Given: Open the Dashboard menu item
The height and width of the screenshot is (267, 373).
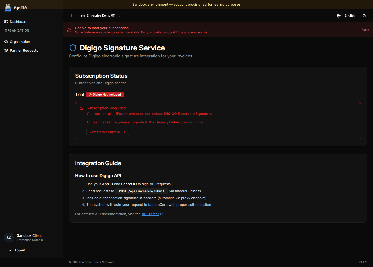Looking at the screenshot, I should click(31, 22).
